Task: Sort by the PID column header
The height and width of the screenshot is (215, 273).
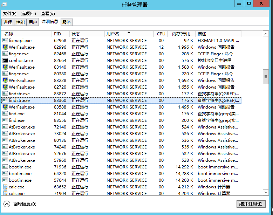Action: click(61, 34)
